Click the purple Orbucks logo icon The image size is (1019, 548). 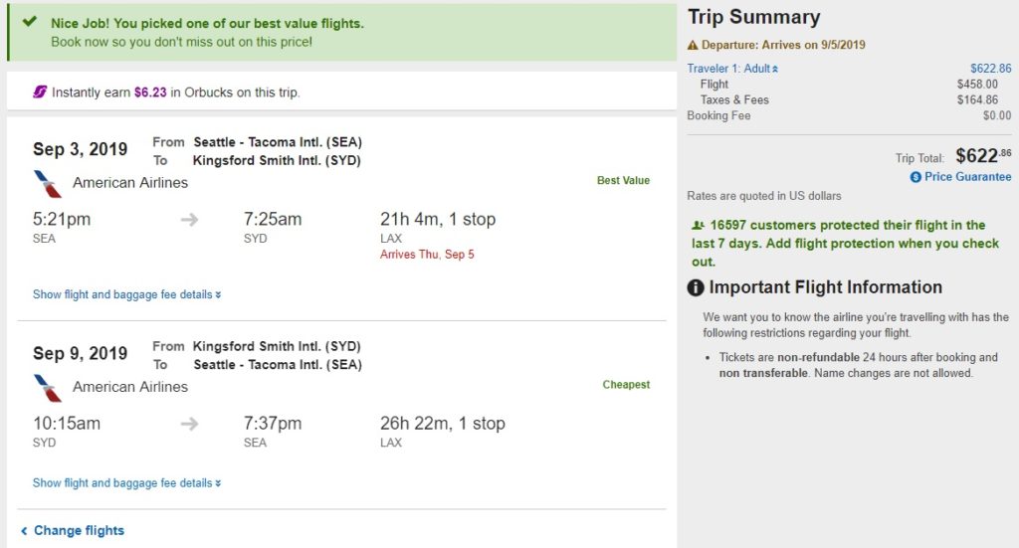tap(40, 91)
